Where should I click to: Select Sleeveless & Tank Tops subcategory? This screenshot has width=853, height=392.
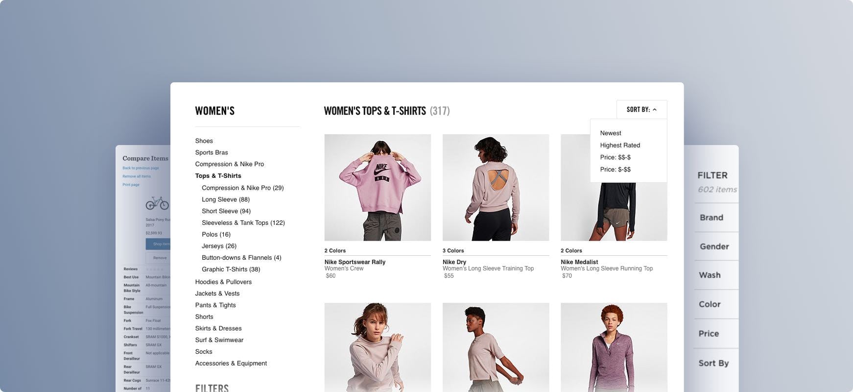click(243, 223)
